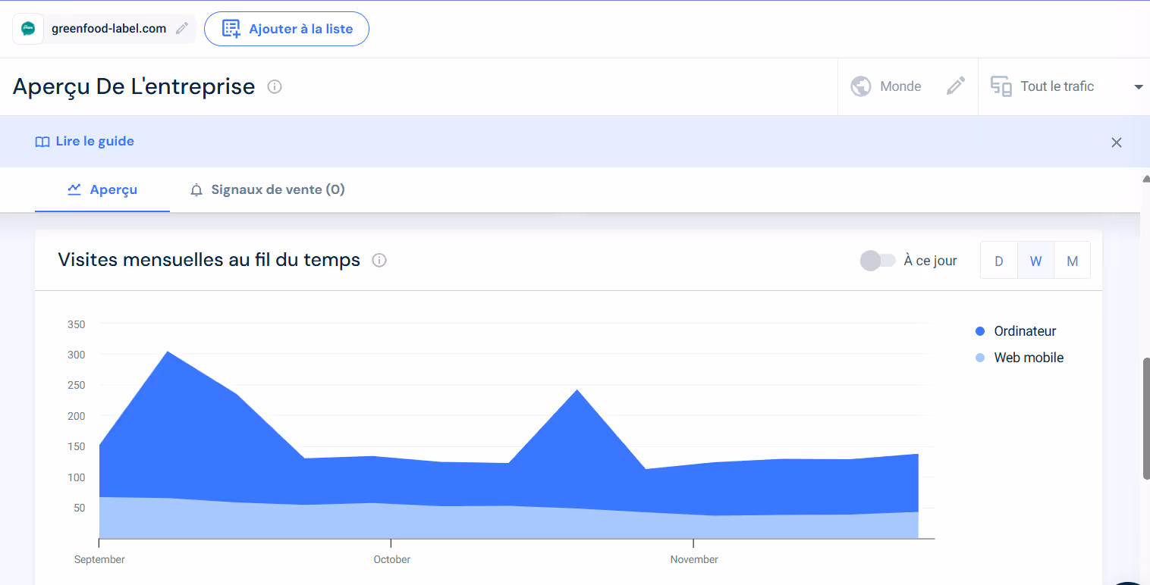
Task: Click the book icon next to Lire le guide
Action: 42,142
